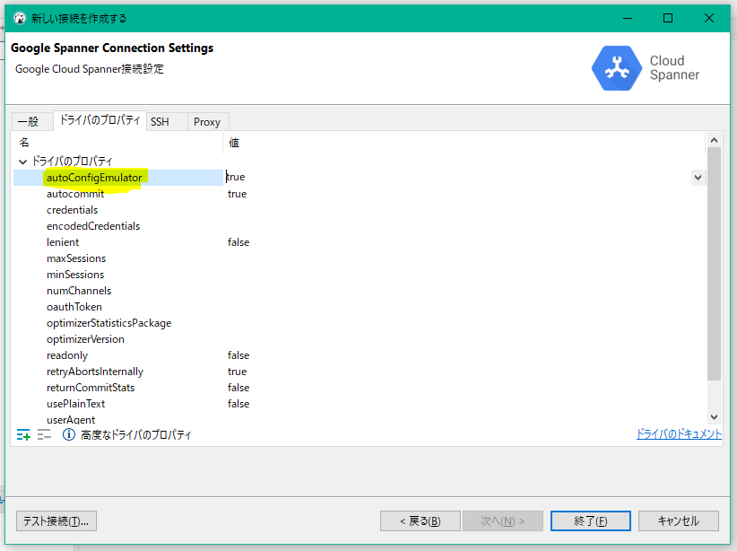Screen dimensions: 737x551
Task: Click the 名 column header
Action: click(x=117, y=143)
